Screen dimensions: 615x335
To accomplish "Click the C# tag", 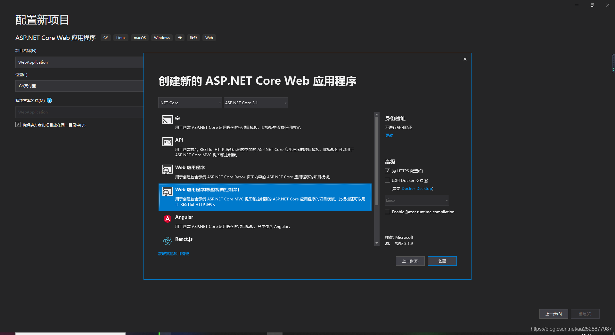I will (106, 38).
